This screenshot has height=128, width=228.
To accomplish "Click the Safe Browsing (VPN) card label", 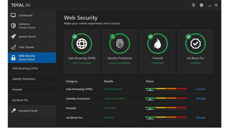I will [x=82, y=58].
